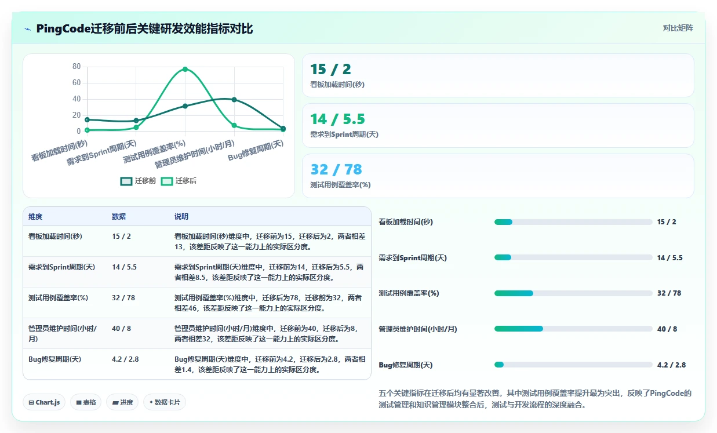The image size is (717, 433).
Task: Select the 32 / 78 data card
Action: tap(498, 176)
